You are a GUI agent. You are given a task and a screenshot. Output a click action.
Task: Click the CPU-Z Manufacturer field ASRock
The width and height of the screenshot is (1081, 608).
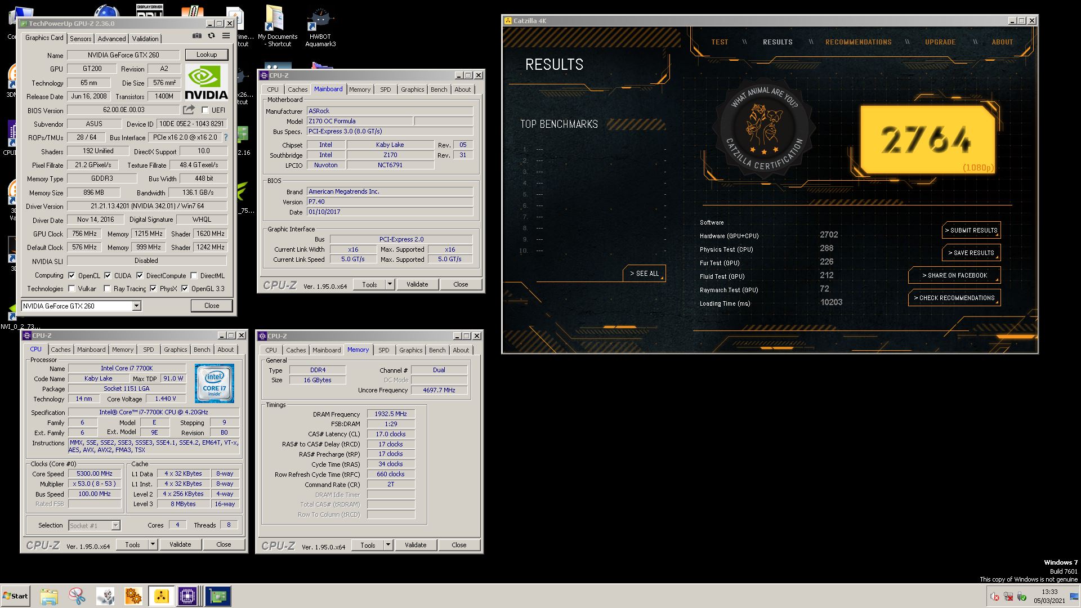[390, 111]
